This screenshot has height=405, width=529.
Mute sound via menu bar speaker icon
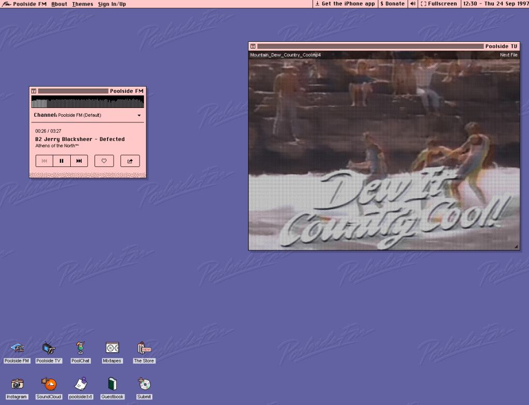[x=413, y=4]
